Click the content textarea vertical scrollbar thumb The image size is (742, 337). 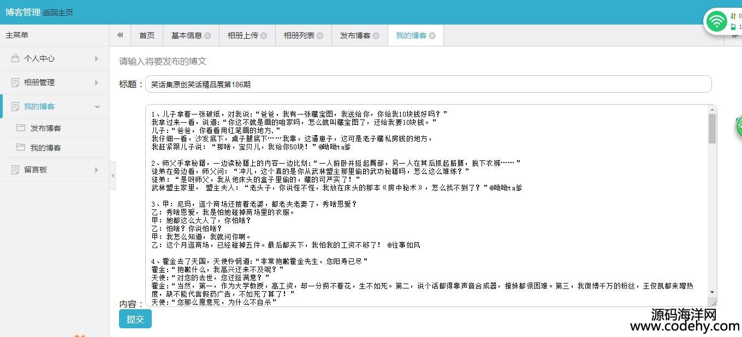coord(712,129)
